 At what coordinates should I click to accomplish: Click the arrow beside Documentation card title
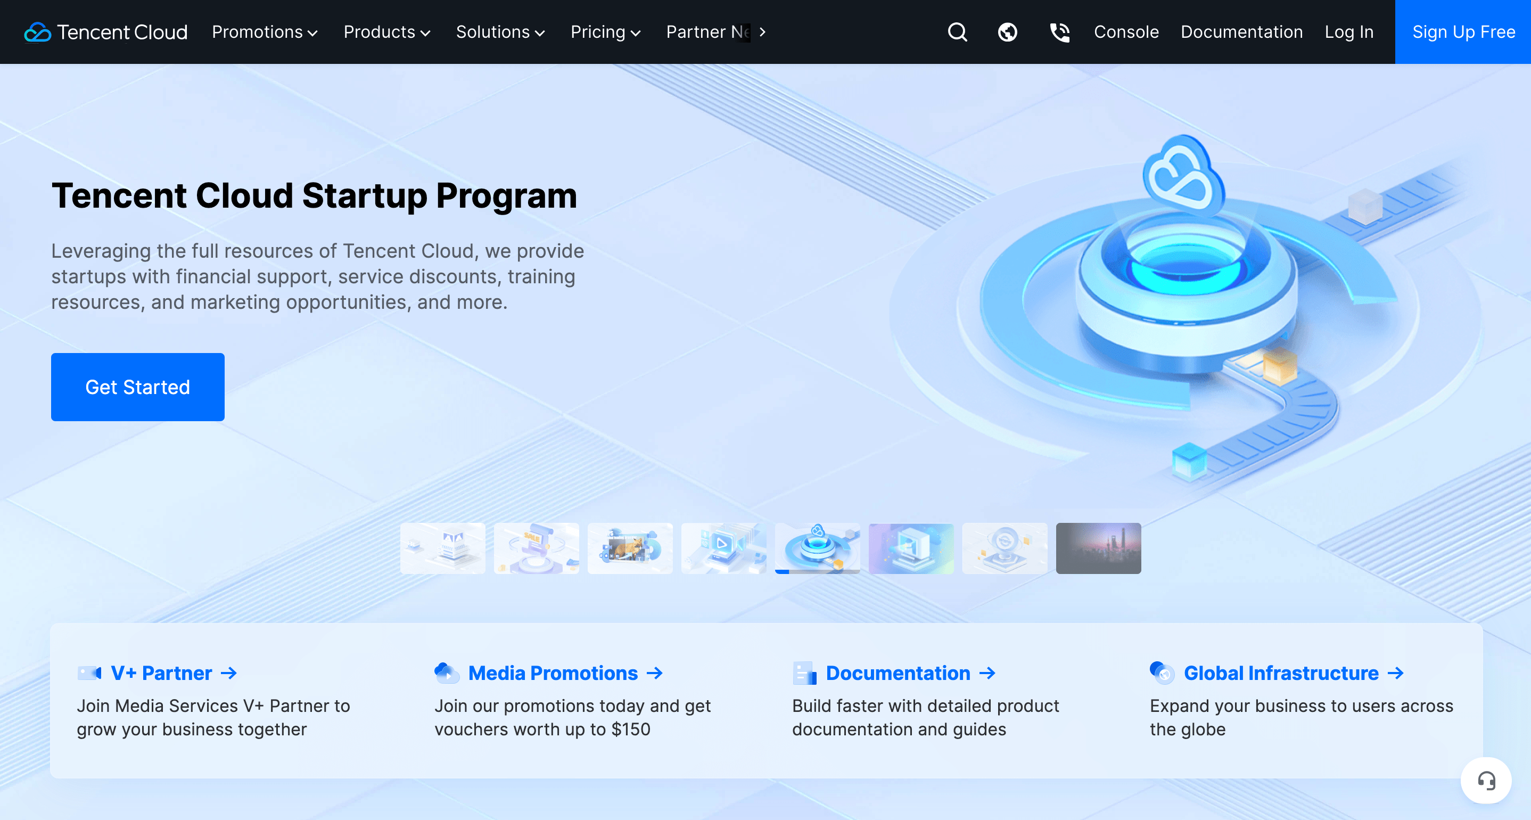coord(987,674)
